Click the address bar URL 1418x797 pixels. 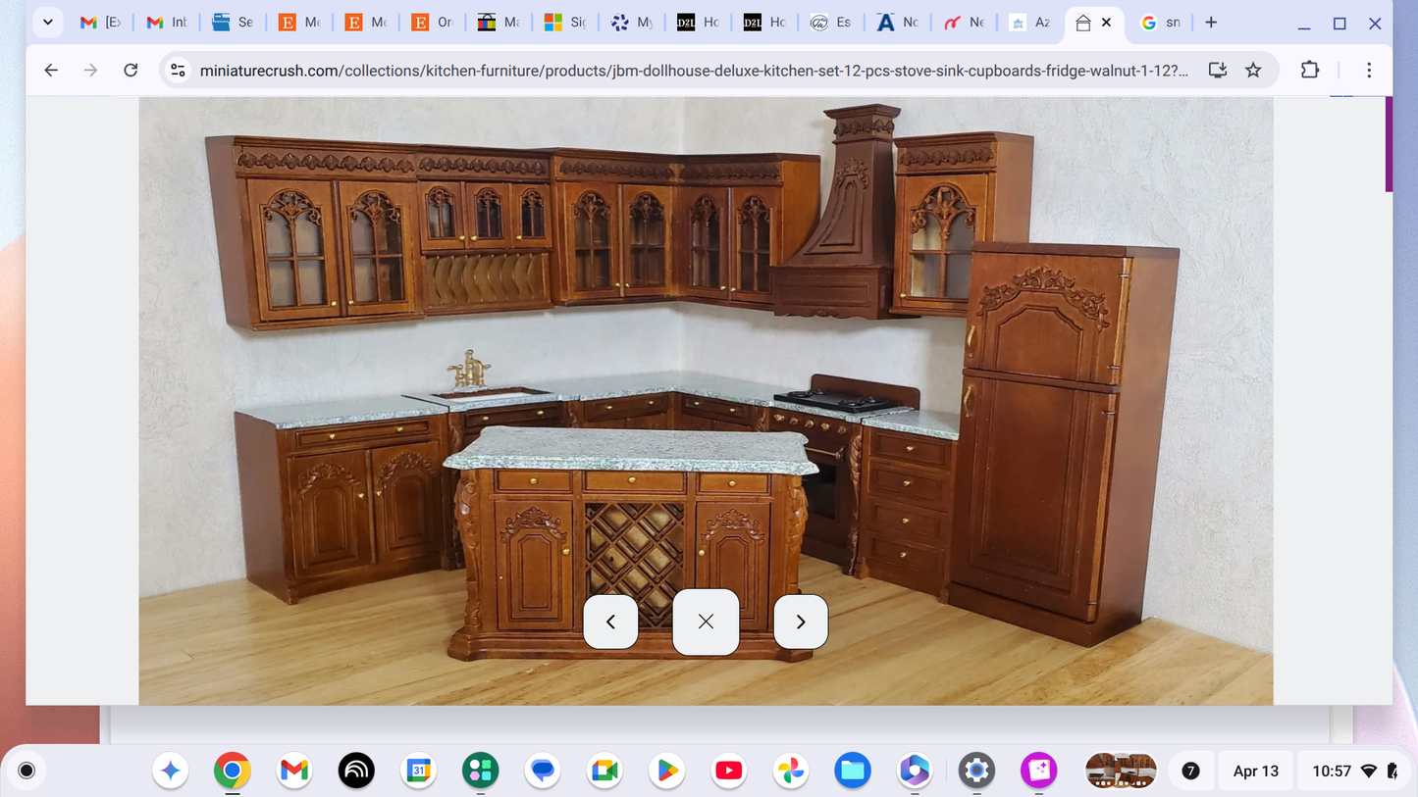click(x=693, y=71)
